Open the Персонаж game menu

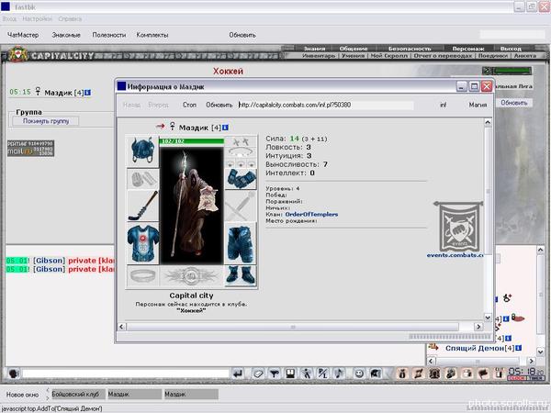tap(468, 49)
